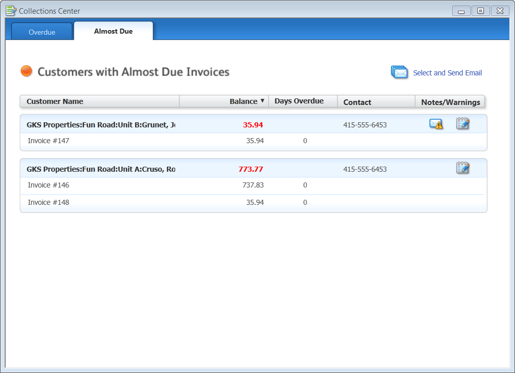Switch to the Overdue tab

(x=42, y=32)
